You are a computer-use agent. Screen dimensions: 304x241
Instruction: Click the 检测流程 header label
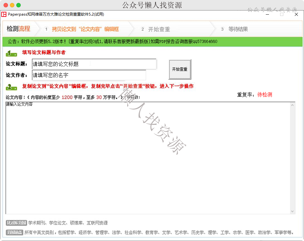[18, 29]
